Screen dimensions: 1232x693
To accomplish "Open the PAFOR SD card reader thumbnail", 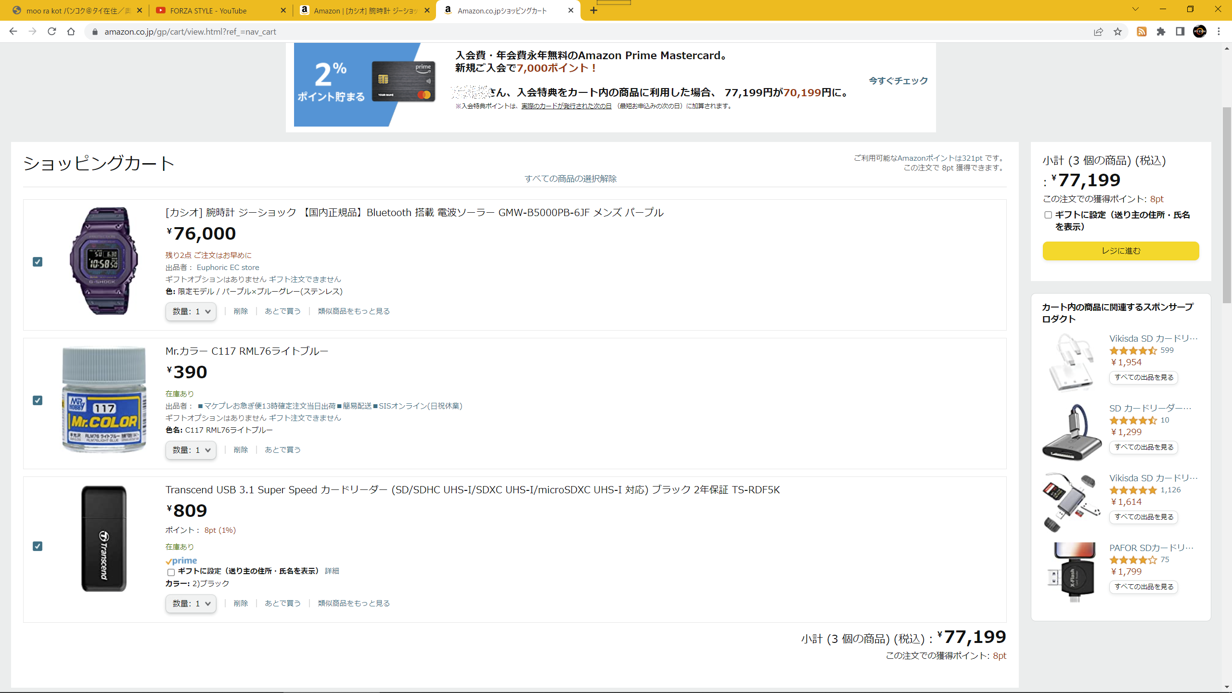I will [x=1072, y=572].
